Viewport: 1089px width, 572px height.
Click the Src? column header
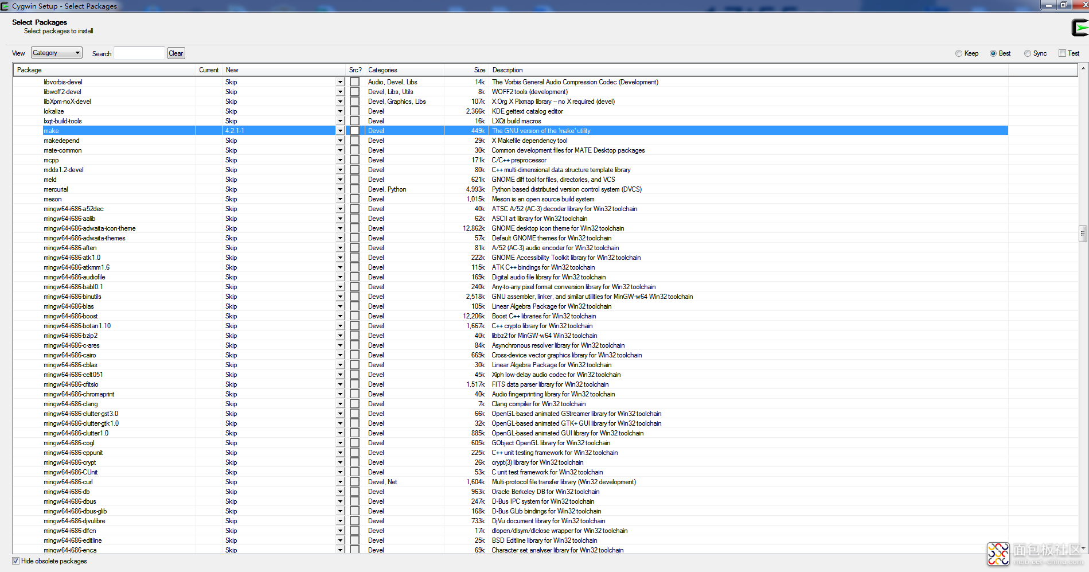click(356, 70)
